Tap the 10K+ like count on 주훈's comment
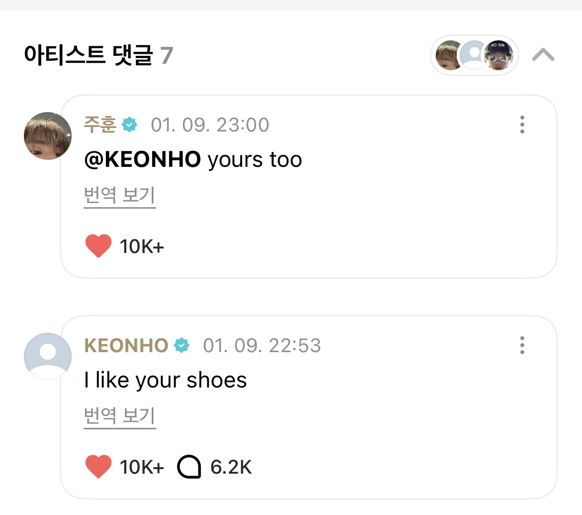Image resolution: width=582 pixels, height=515 pixels. click(x=142, y=246)
